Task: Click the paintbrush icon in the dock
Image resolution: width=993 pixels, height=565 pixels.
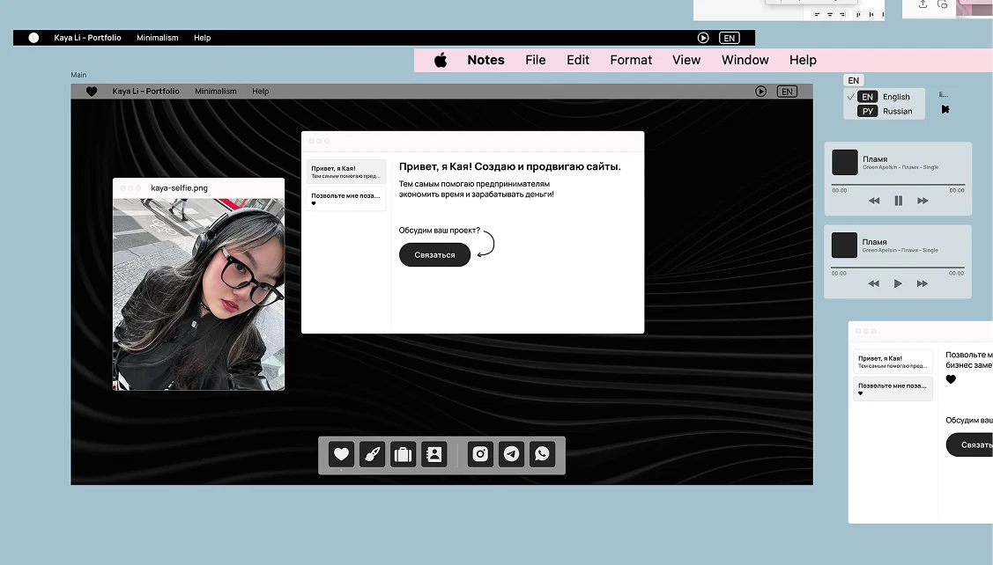Action: pos(373,454)
